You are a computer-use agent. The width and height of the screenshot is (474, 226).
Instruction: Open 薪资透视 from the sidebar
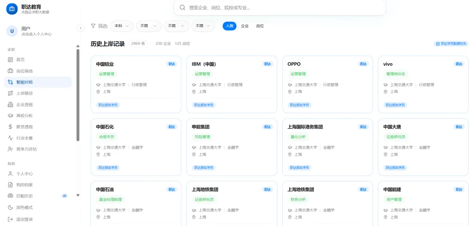[x=38, y=127]
